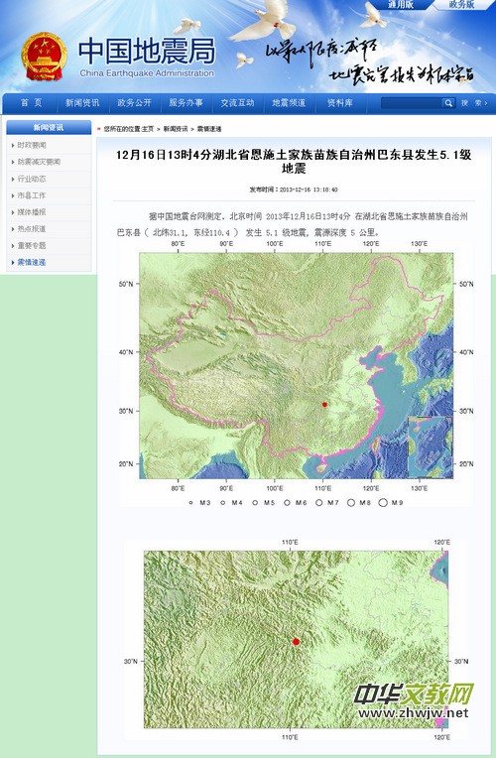Click the search magnifier icon
The width and height of the screenshot is (496, 758).
tap(448, 103)
